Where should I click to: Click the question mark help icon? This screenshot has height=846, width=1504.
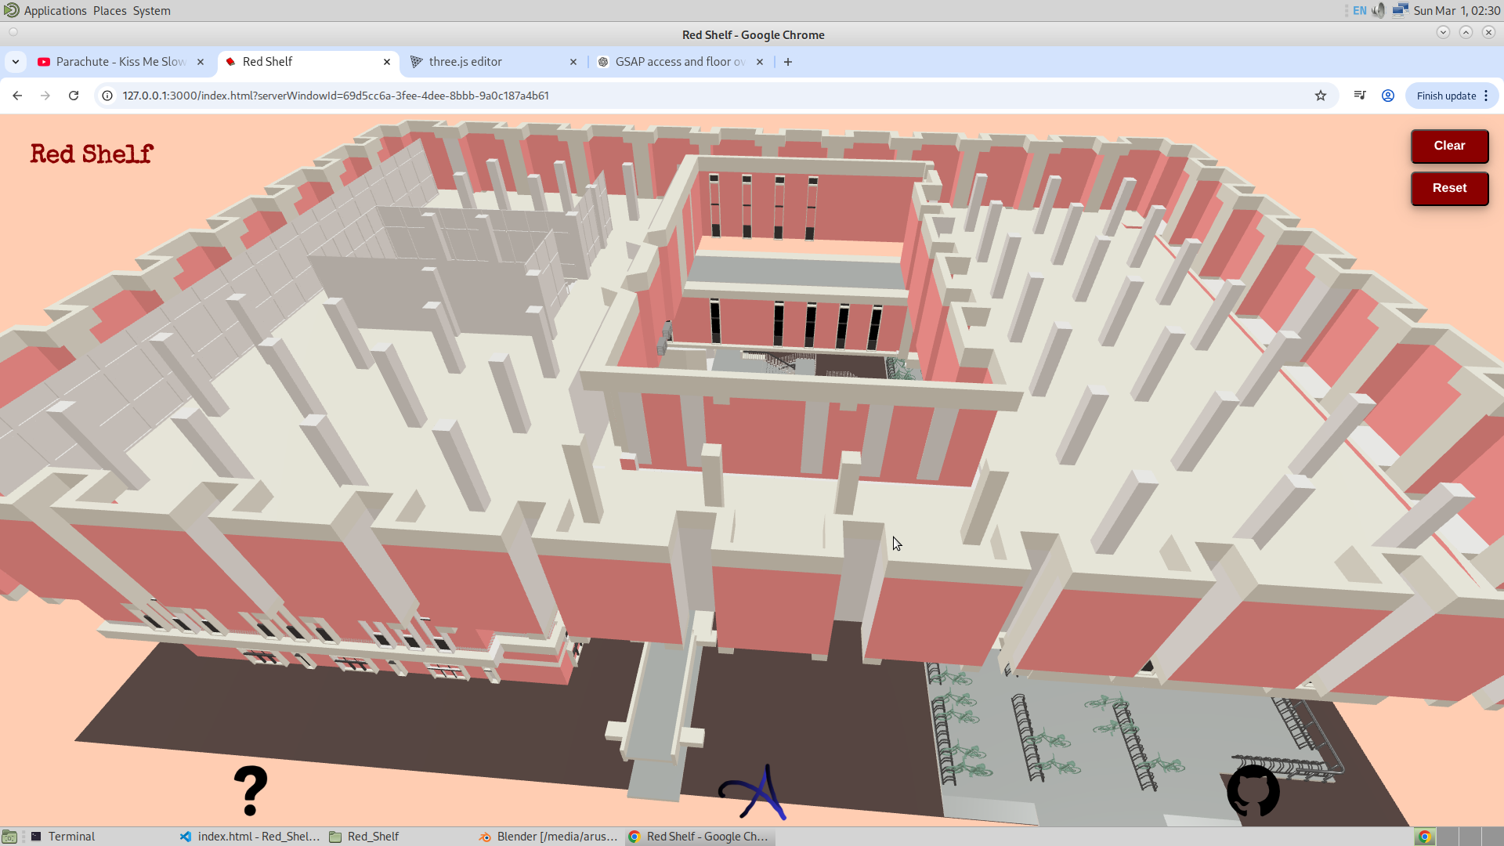coord(251,790)
